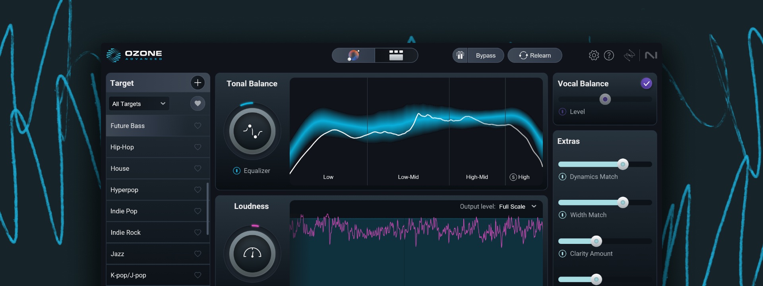This screenshot has width=763, height=286.
Task: Open settings with the gear icon
Action: coord(594,55)
